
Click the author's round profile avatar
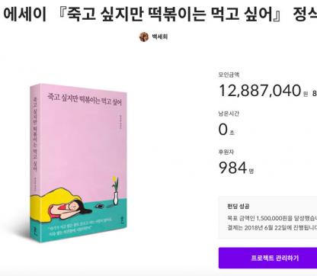pyautogui.click(x=144, y=37)
